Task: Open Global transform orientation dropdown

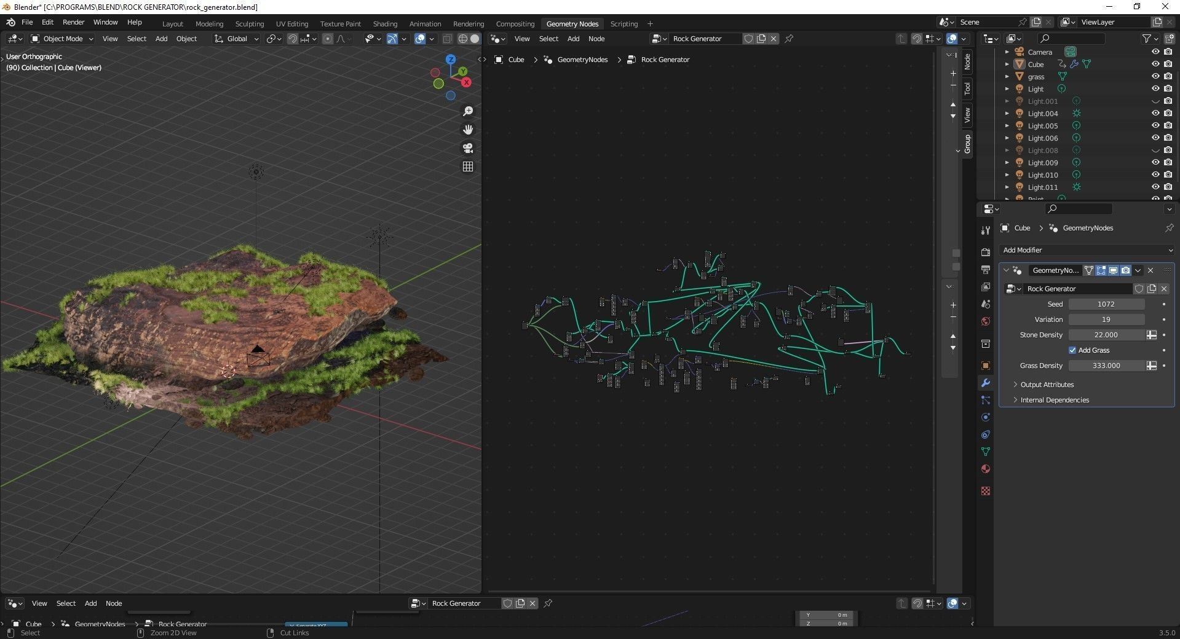Action: 237,39
